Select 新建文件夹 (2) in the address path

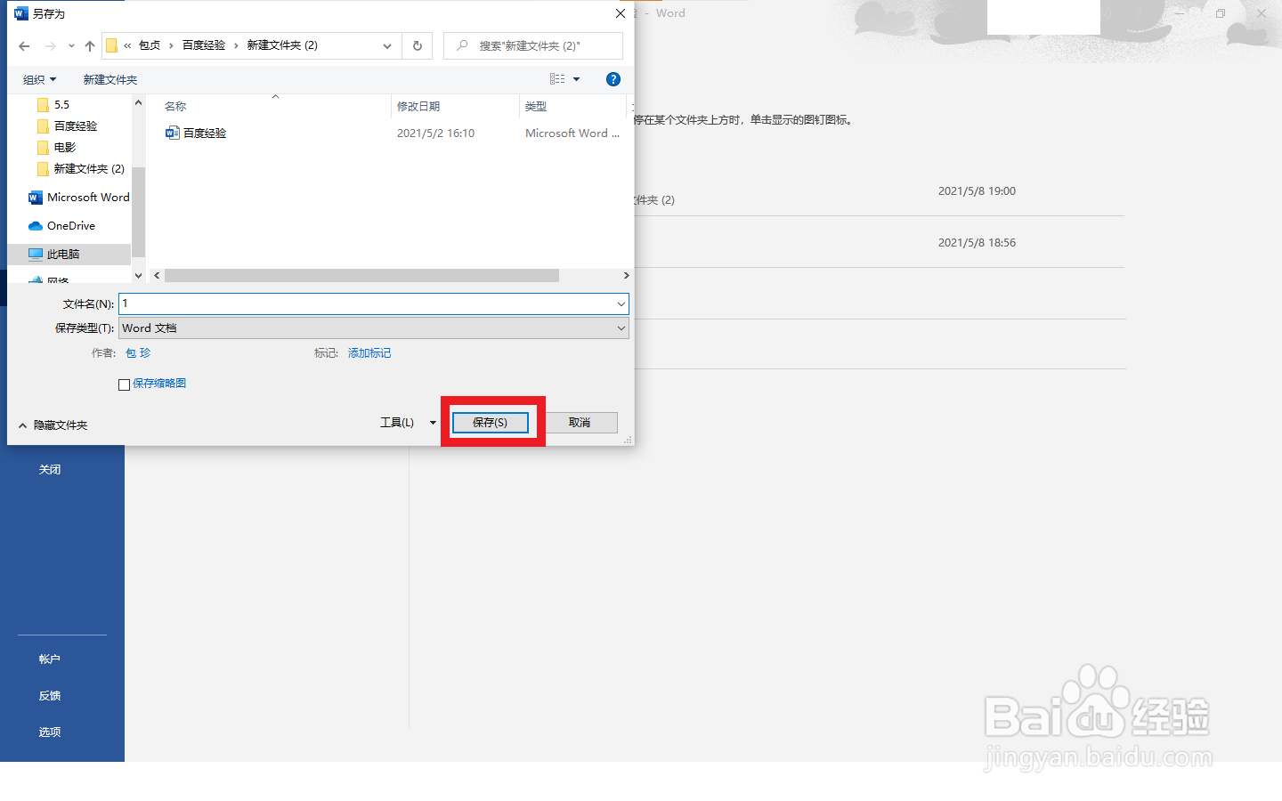(x=282, y=45)
